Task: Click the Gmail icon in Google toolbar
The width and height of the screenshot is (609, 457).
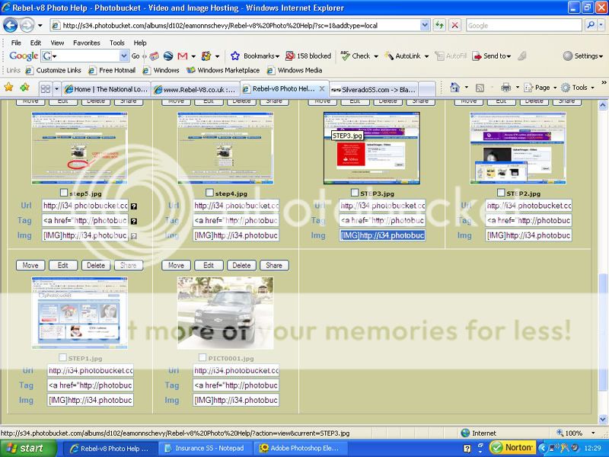Action: 183,56
